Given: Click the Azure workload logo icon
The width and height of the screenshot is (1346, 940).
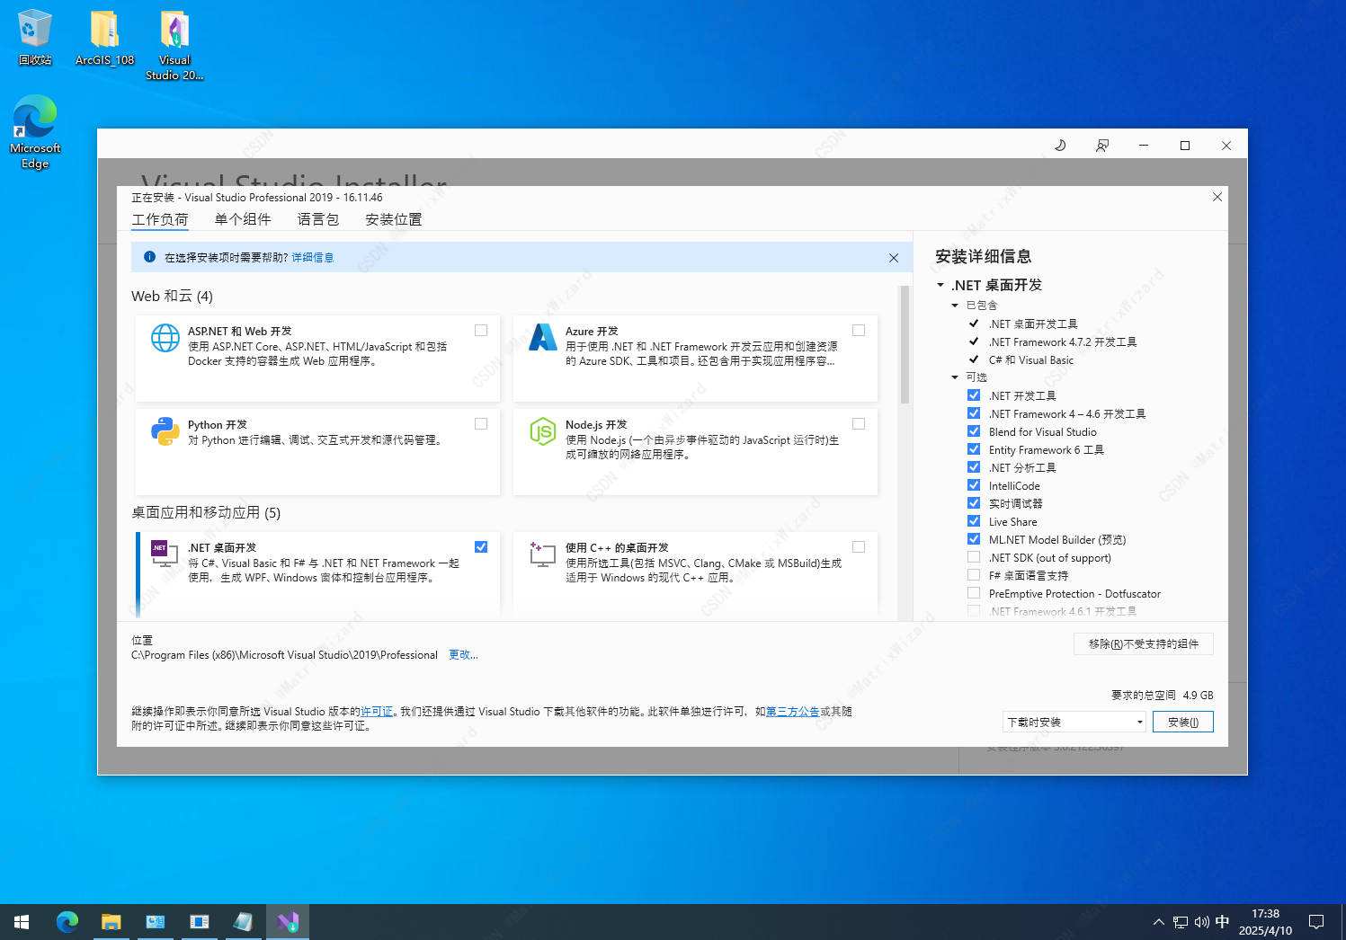Looking at the screenshot, I should coord(543,337).
